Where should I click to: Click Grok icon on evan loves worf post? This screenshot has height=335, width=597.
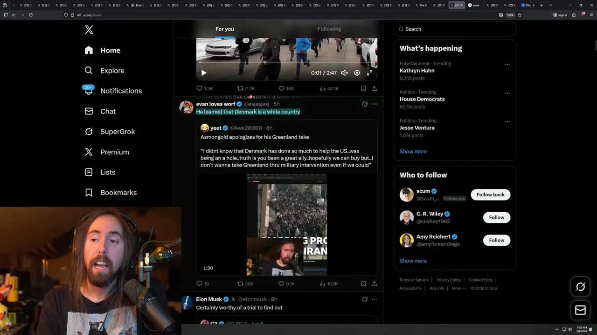[x=365, y=104]
